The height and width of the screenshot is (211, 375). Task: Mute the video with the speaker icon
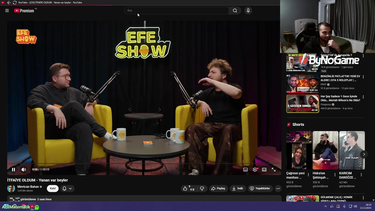coord(24,169)
